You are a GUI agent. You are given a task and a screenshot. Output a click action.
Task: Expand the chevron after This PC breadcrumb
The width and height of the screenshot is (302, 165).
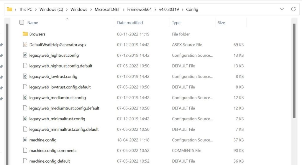(x=36, y=9)
